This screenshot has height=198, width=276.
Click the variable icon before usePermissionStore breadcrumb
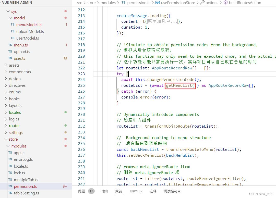click(x=158, y=3)
